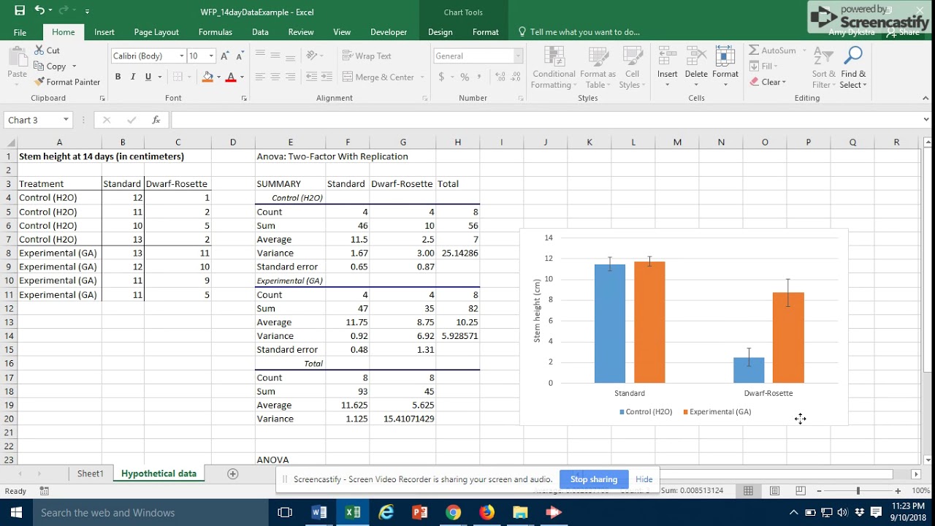Open the Copy dropdown arrow
This screenshot has height=526, width=935.
tap(74, 66)
